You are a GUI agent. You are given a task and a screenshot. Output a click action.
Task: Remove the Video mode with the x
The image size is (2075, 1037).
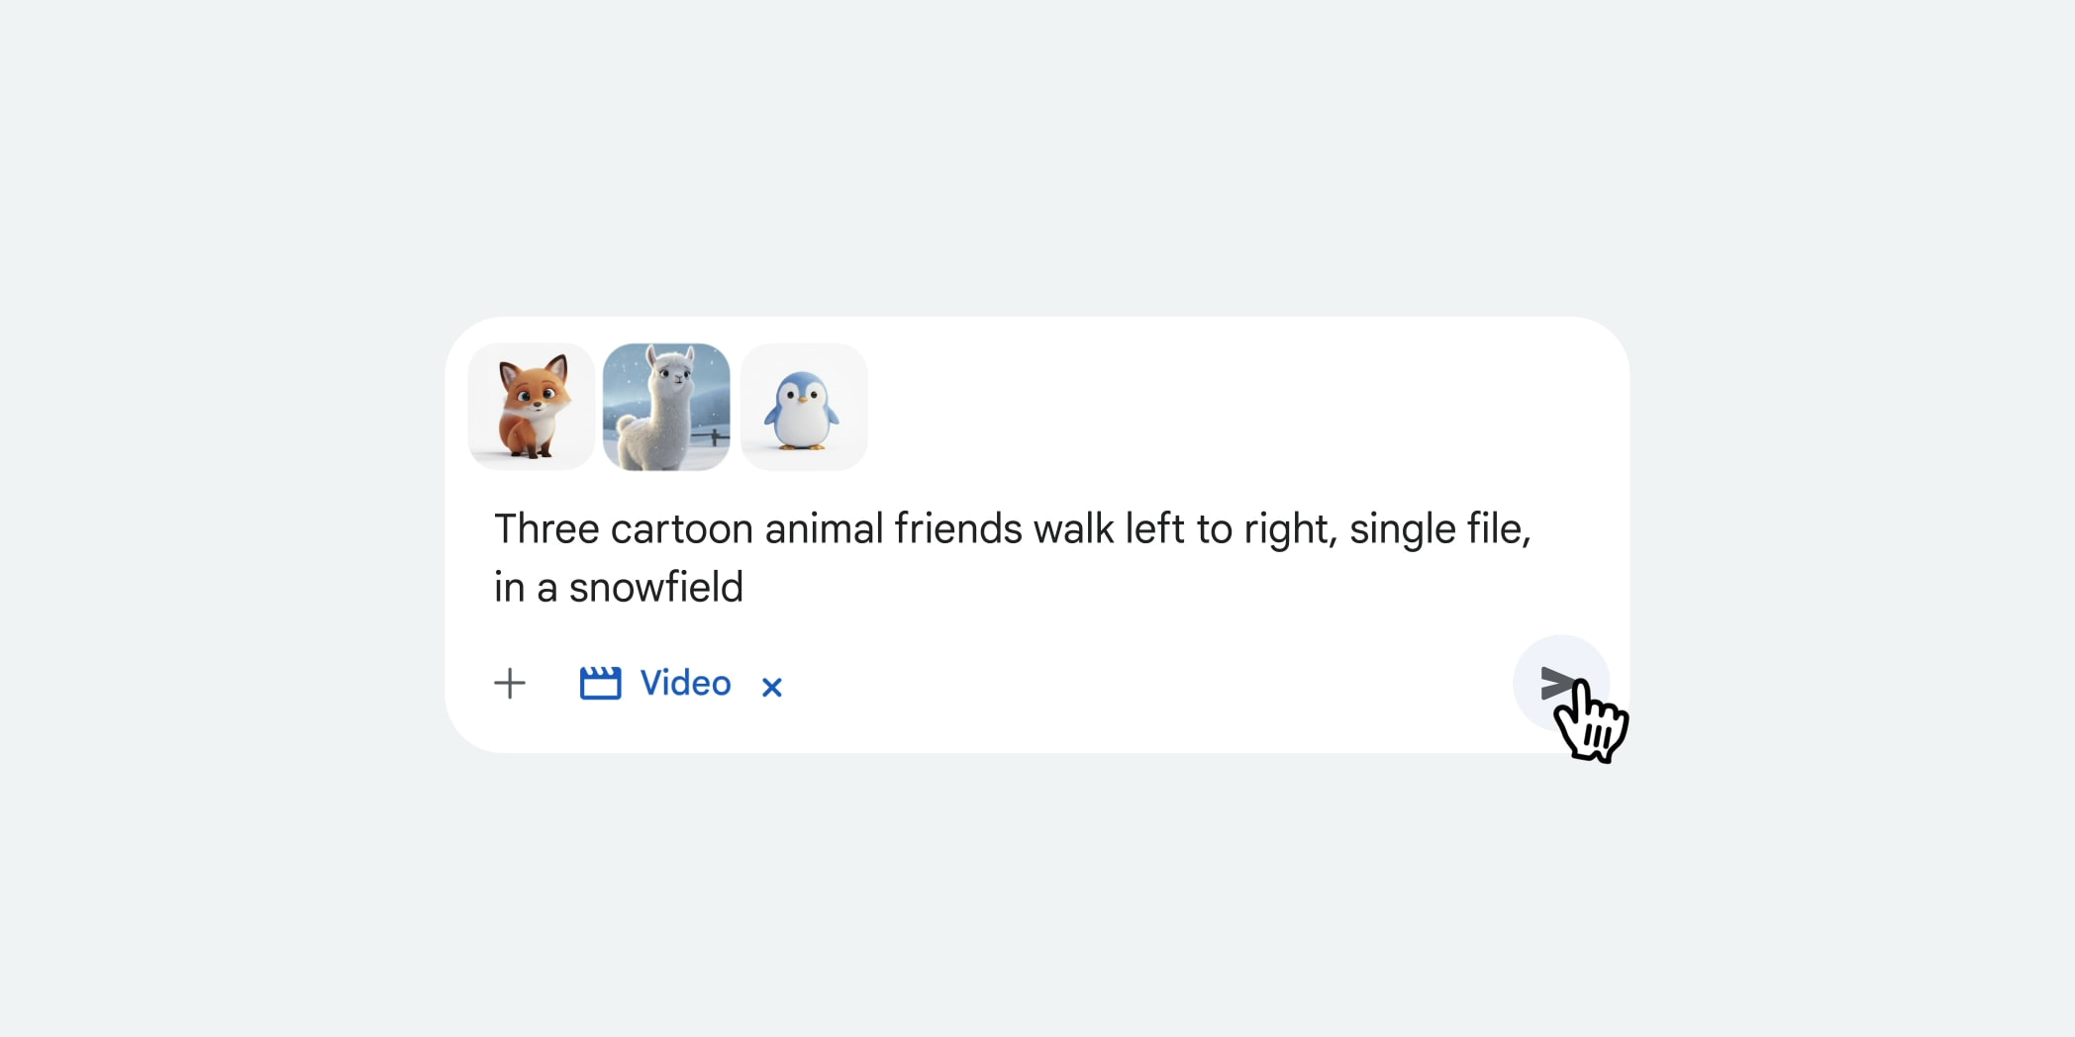pyautogui.click(x=772, y=686)
